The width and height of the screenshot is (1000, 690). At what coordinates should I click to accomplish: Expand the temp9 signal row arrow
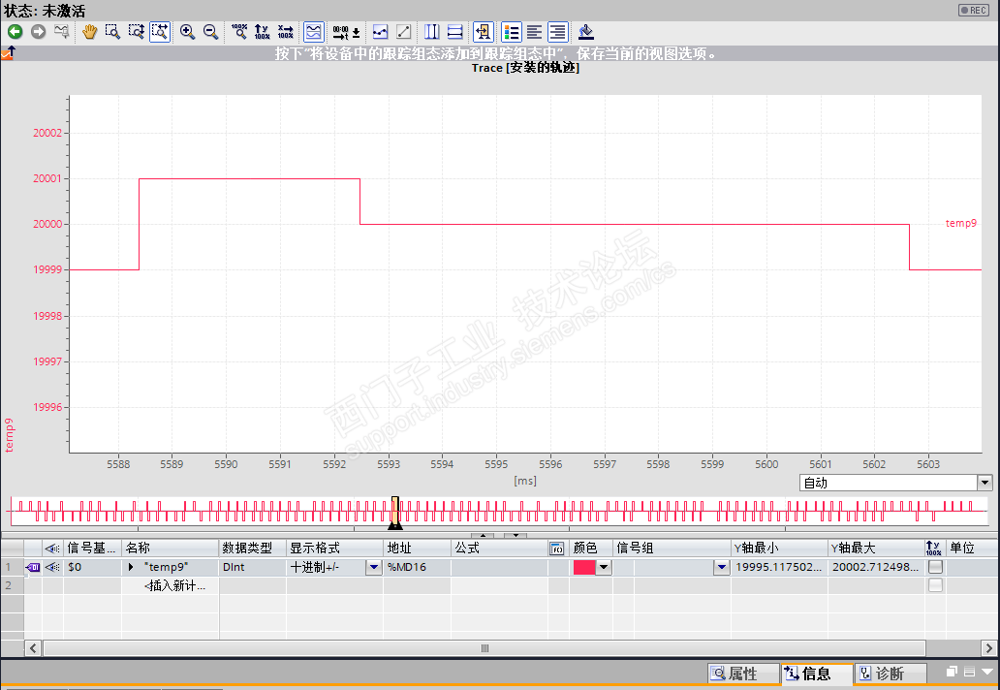(131, 567)
